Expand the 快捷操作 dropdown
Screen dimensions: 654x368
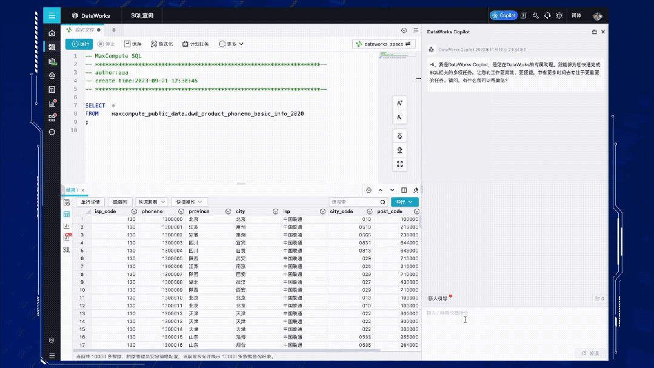point(189,202)
